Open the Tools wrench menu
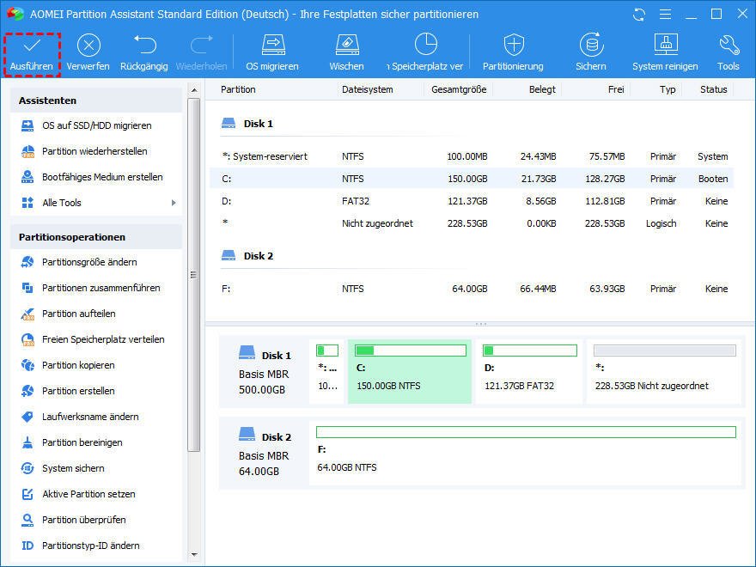Viewport: 756px width, 567px height. 728,53
